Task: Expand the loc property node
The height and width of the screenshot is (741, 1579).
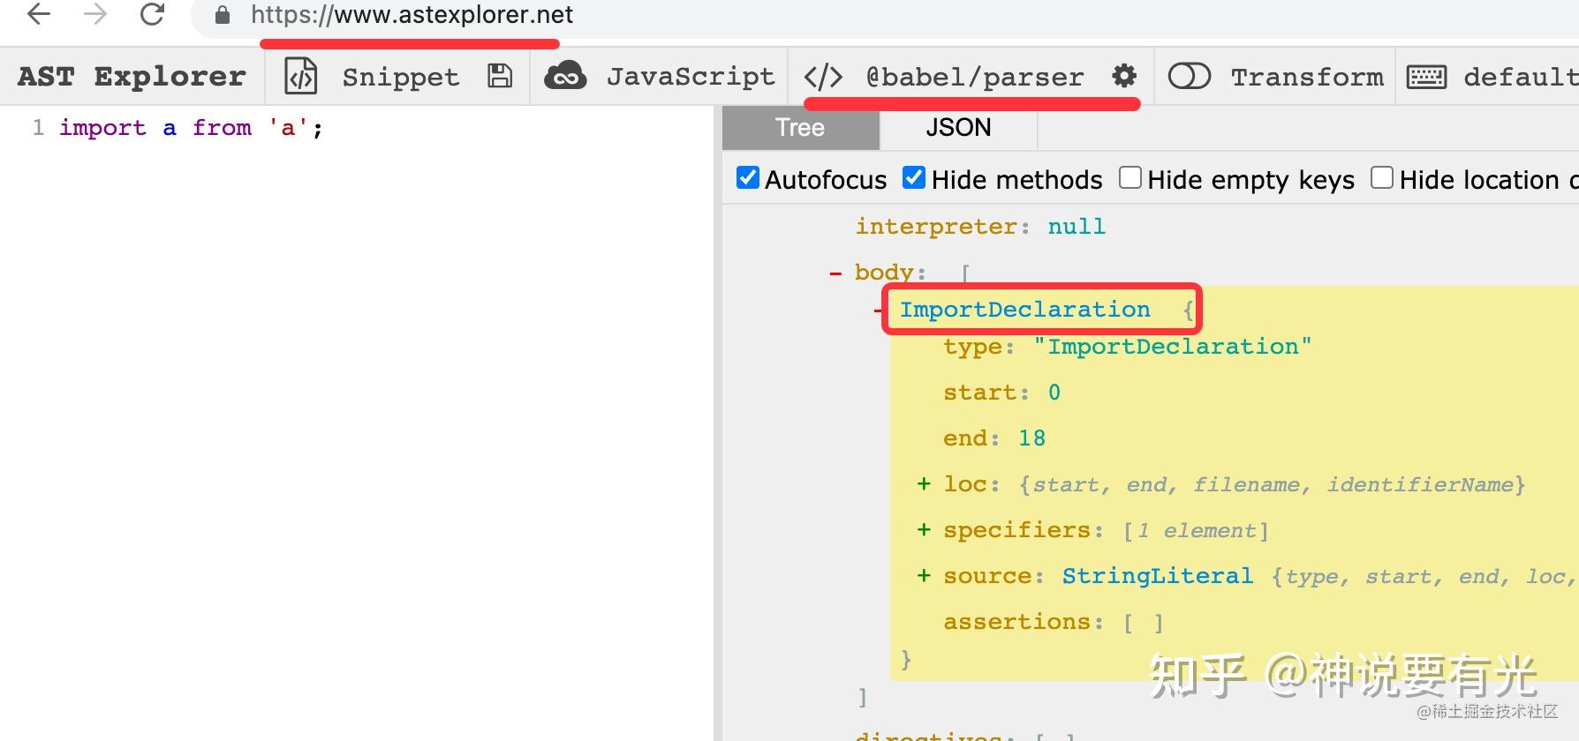Action: 924,483
